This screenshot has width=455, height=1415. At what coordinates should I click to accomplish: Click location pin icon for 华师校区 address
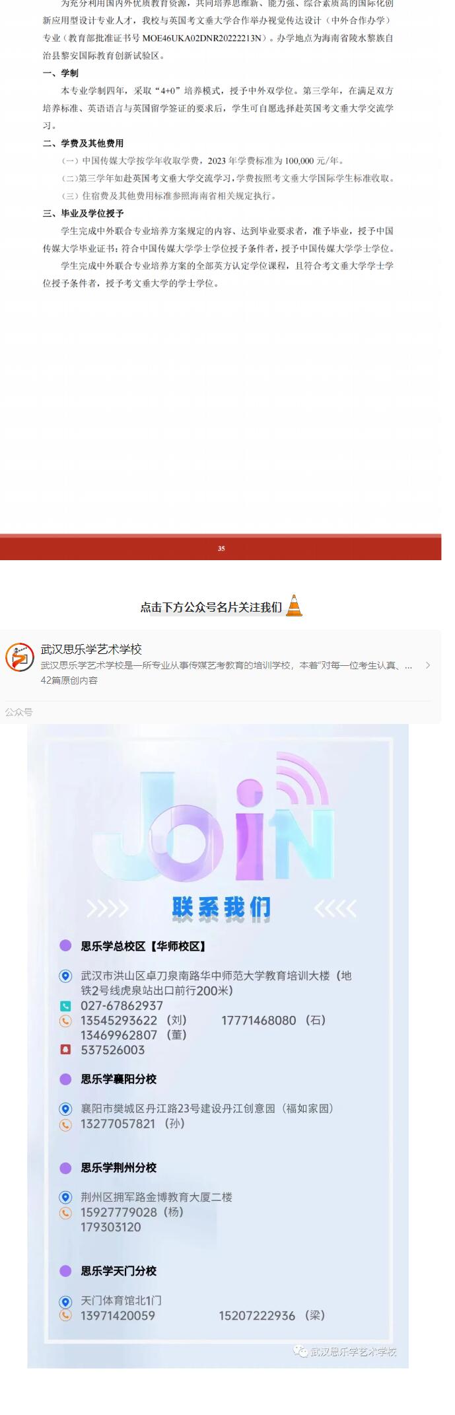coord(65,976)
